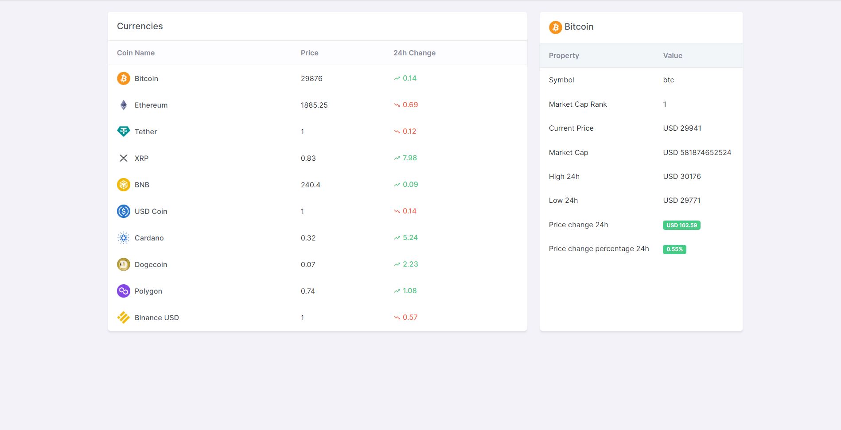Click the Binance USD diamond icon
The image size is (841, 430).
[x=123, y=318]
